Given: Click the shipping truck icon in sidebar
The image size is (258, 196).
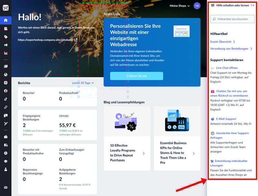Looking at the screenshot, I should (x=5, y=145).
